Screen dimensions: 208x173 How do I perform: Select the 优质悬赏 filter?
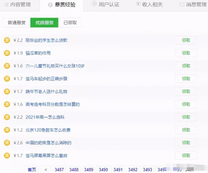click(44, 23)
